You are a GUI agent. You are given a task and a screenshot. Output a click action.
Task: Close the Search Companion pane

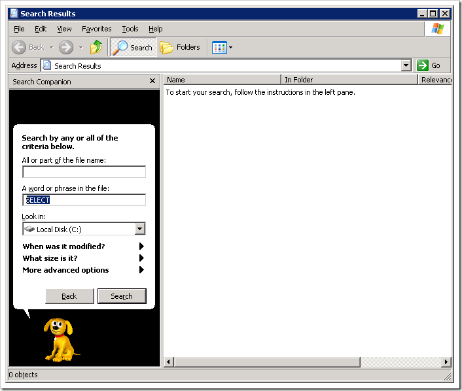click(152, 81)
